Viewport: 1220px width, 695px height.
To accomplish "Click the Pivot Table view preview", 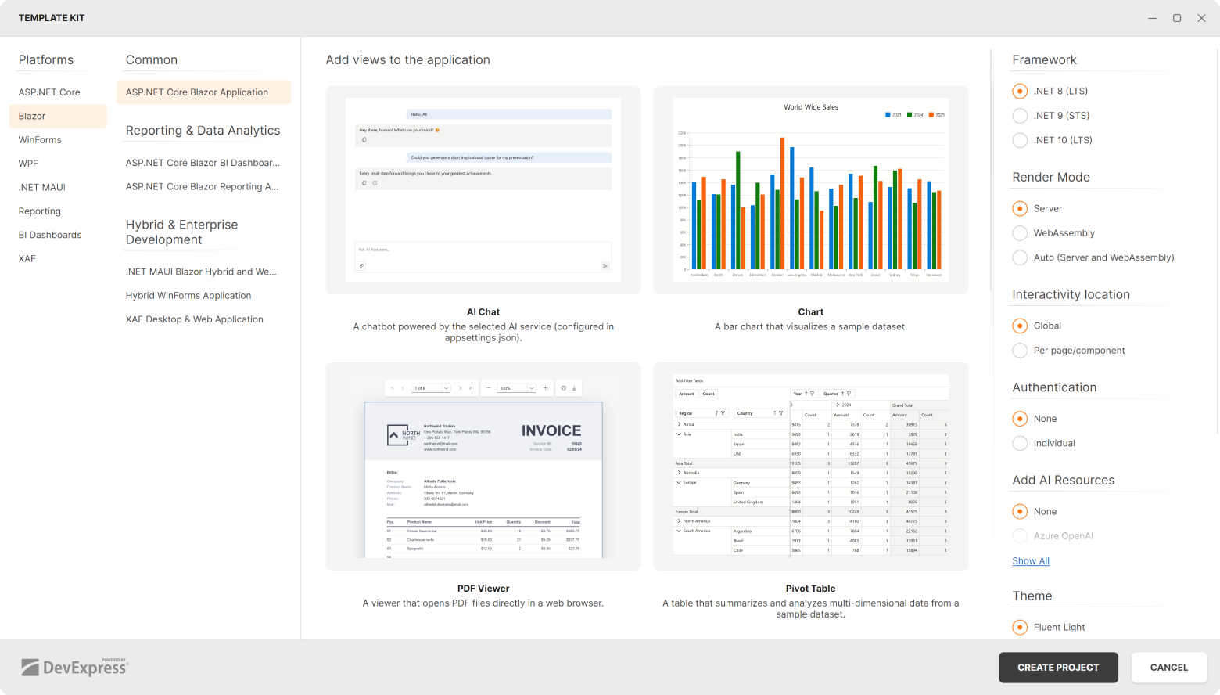I will tap(810, 466).
